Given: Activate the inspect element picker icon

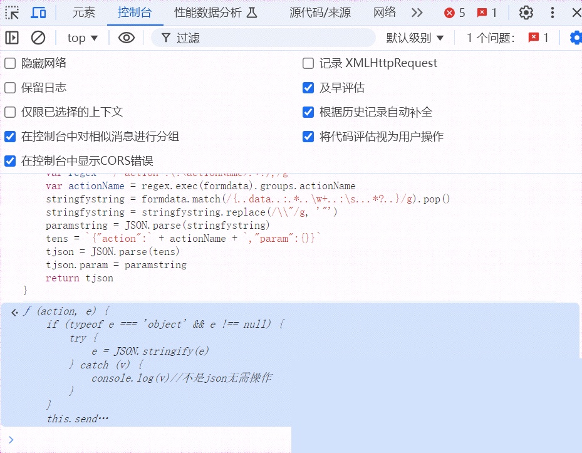Looking at the screenshot, I should [12, 13].
